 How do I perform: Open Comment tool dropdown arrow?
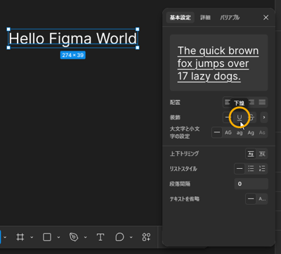[x=131, y=237]
